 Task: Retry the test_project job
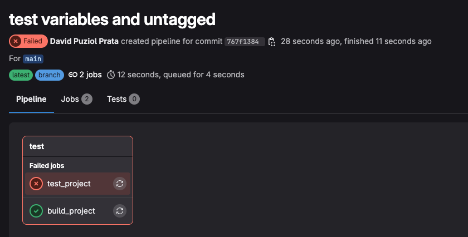coord(120,184)
